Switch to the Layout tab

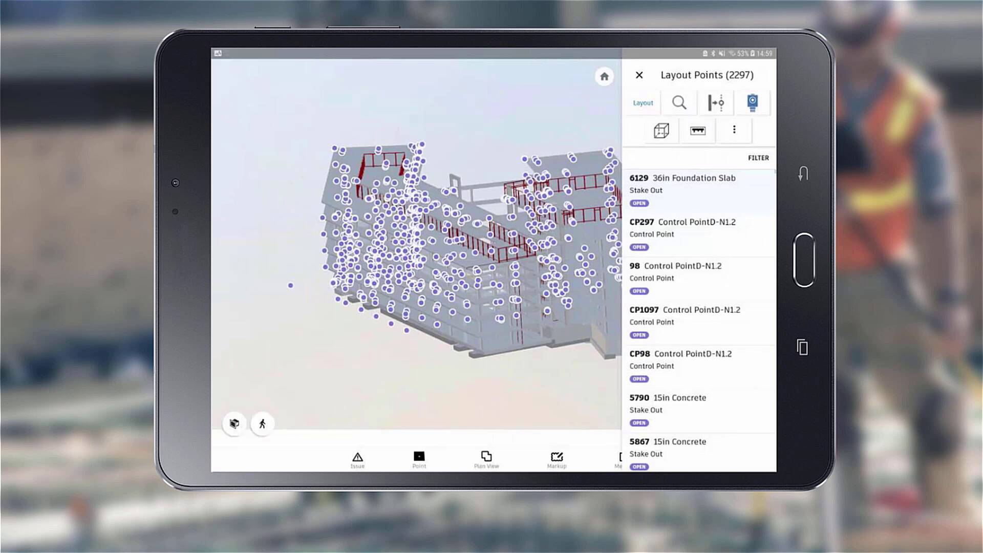click(643, 102)
